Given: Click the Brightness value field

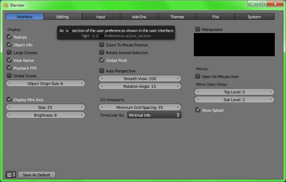Looking at the screenshot, I should pyautogui.click(x=46, y=115).
